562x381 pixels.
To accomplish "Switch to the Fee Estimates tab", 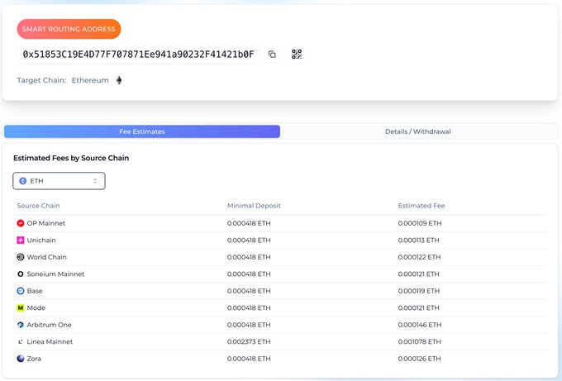I will (x=142, y=131).
